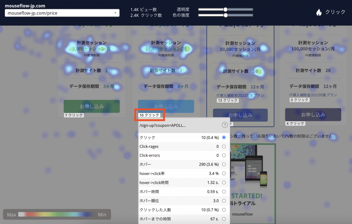Click the 50,000セッション/月 text

[240, 49]
